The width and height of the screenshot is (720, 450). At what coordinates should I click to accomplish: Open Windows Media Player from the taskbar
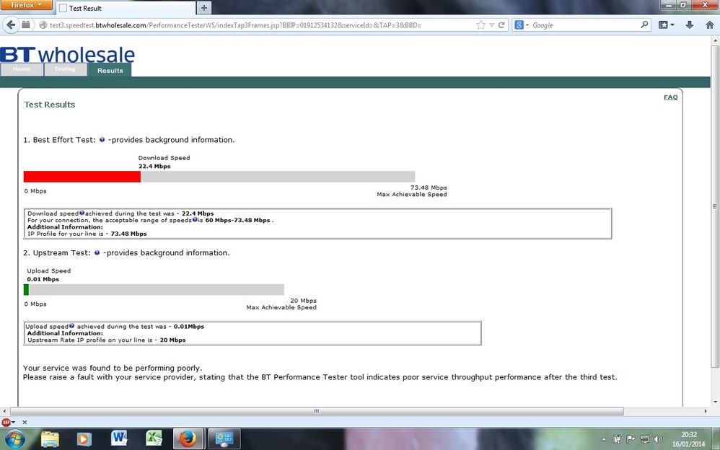click(x=84, y=439)
